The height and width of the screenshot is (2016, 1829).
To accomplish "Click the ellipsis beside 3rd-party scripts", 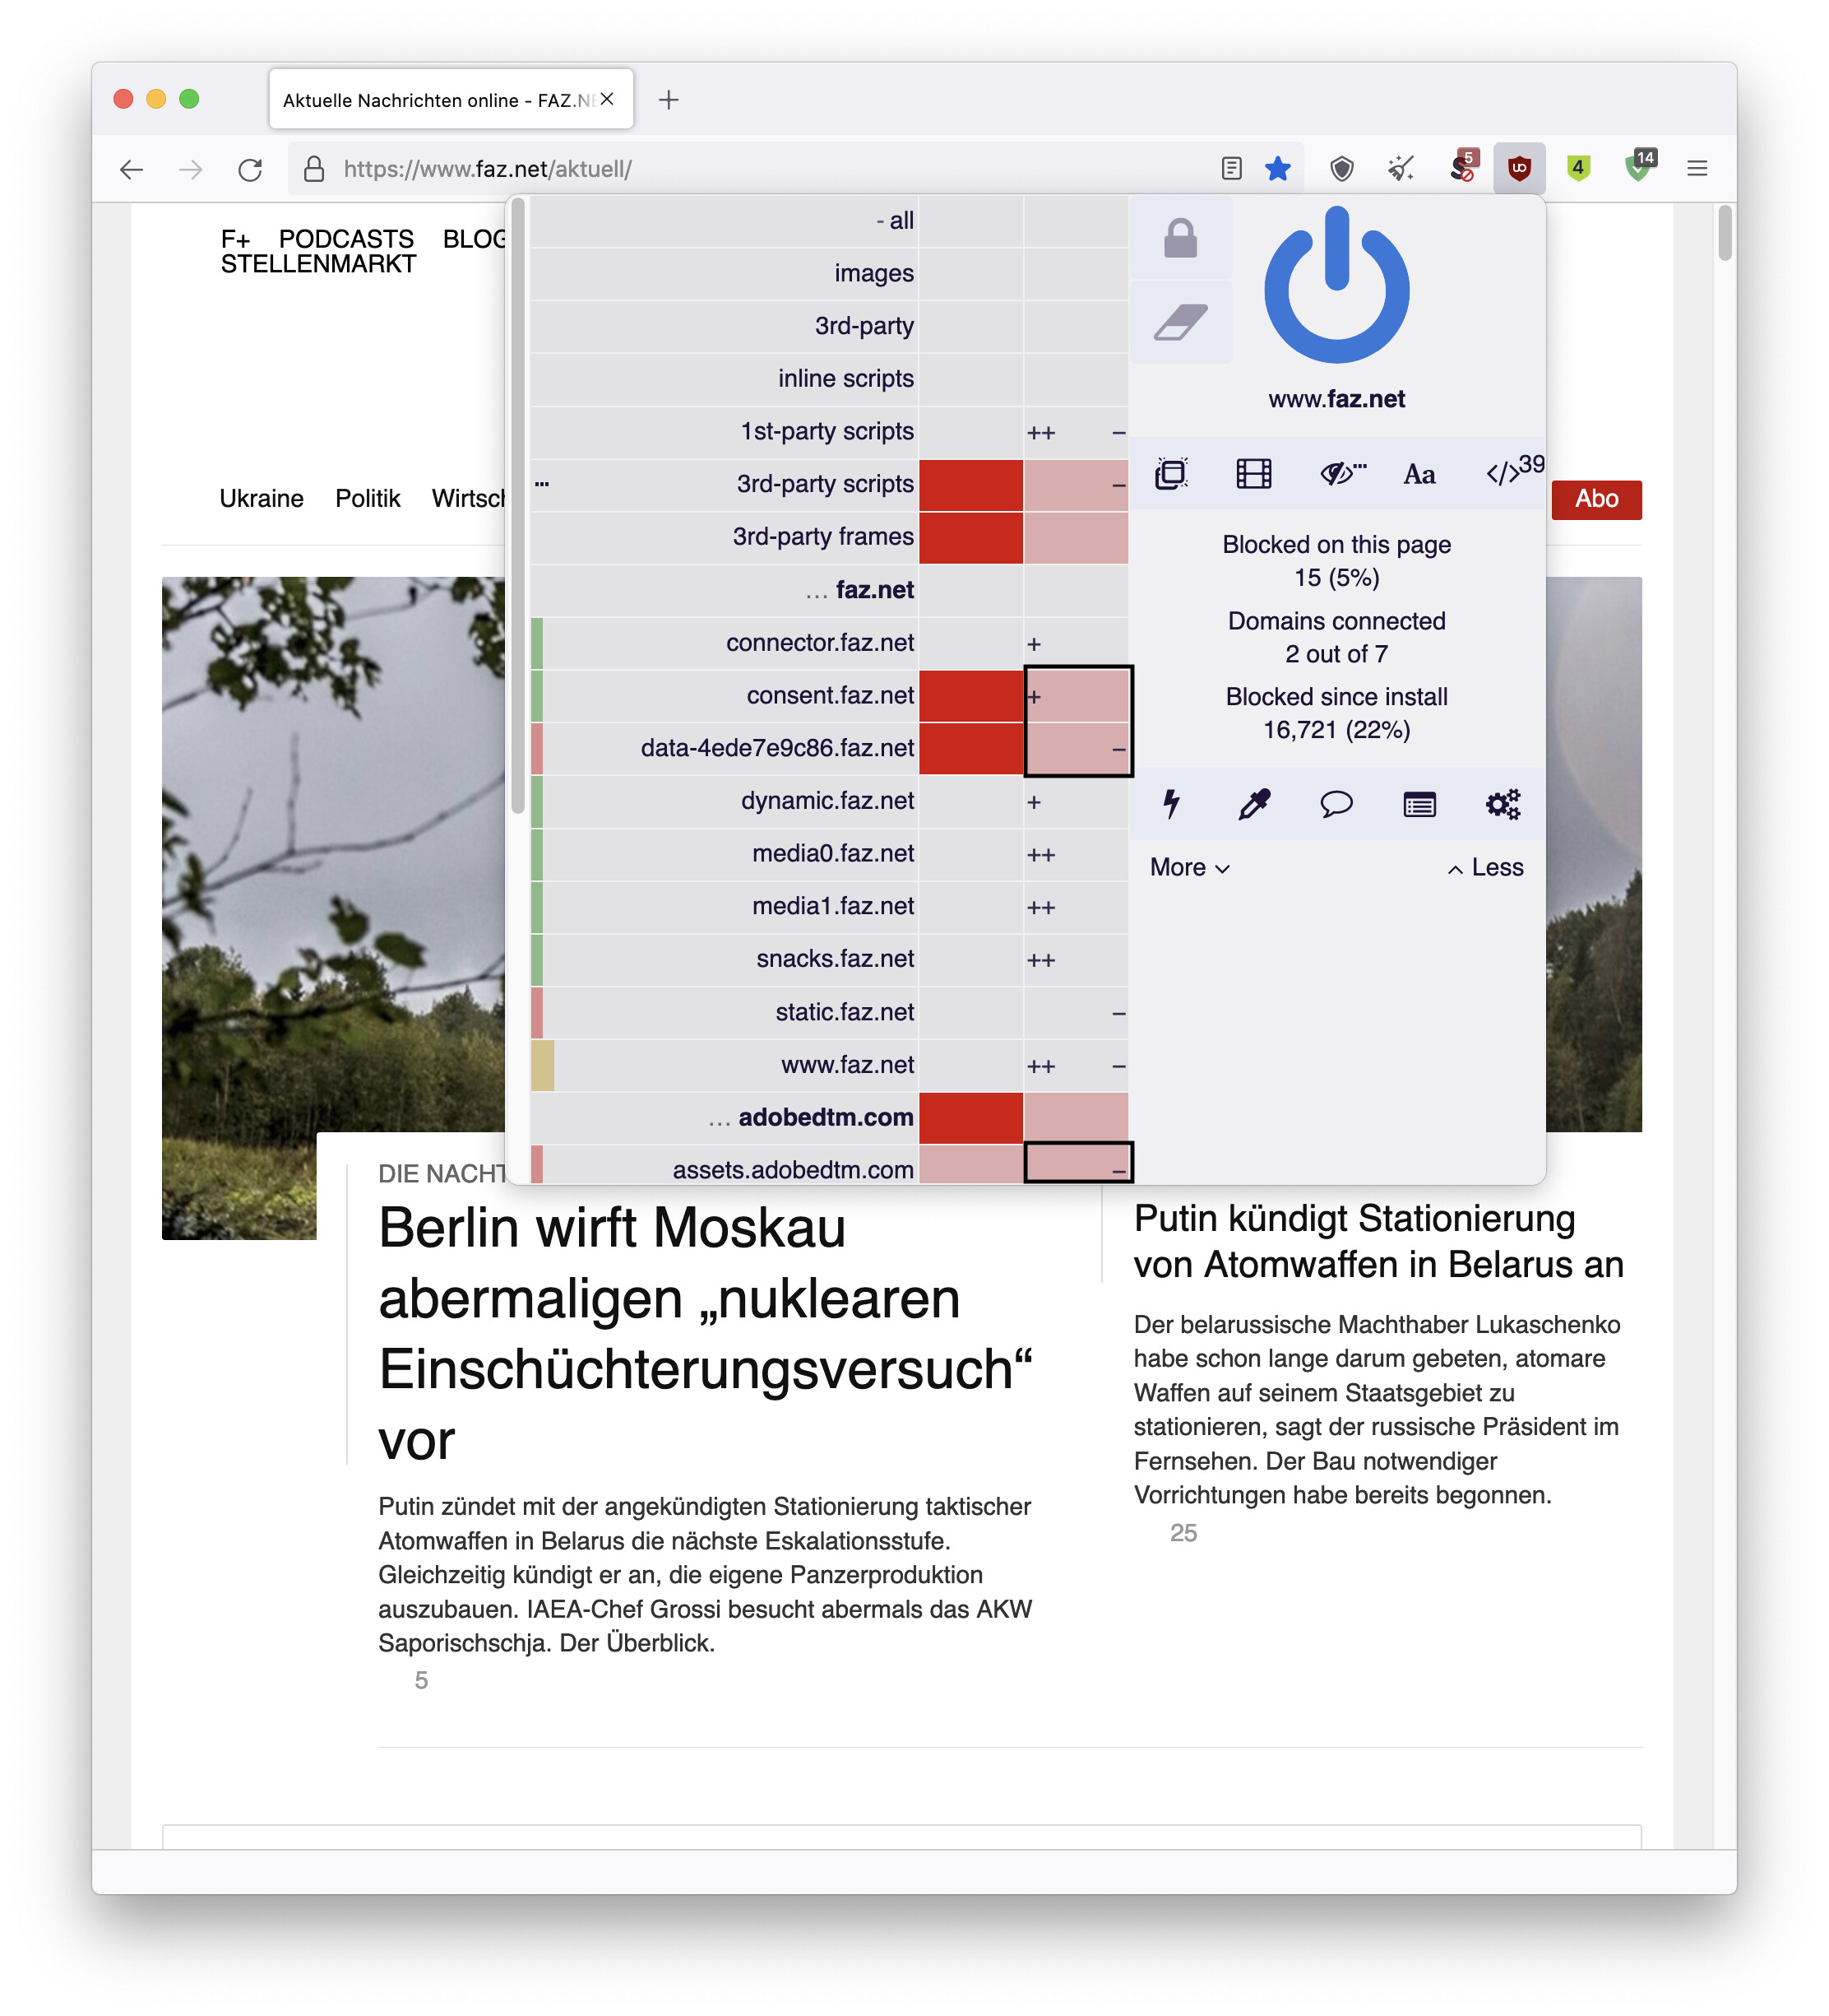I will pos(542,484).
